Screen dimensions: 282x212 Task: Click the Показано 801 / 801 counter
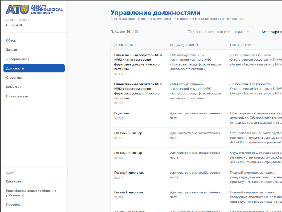pyautogui.click(x=125, y=32)
